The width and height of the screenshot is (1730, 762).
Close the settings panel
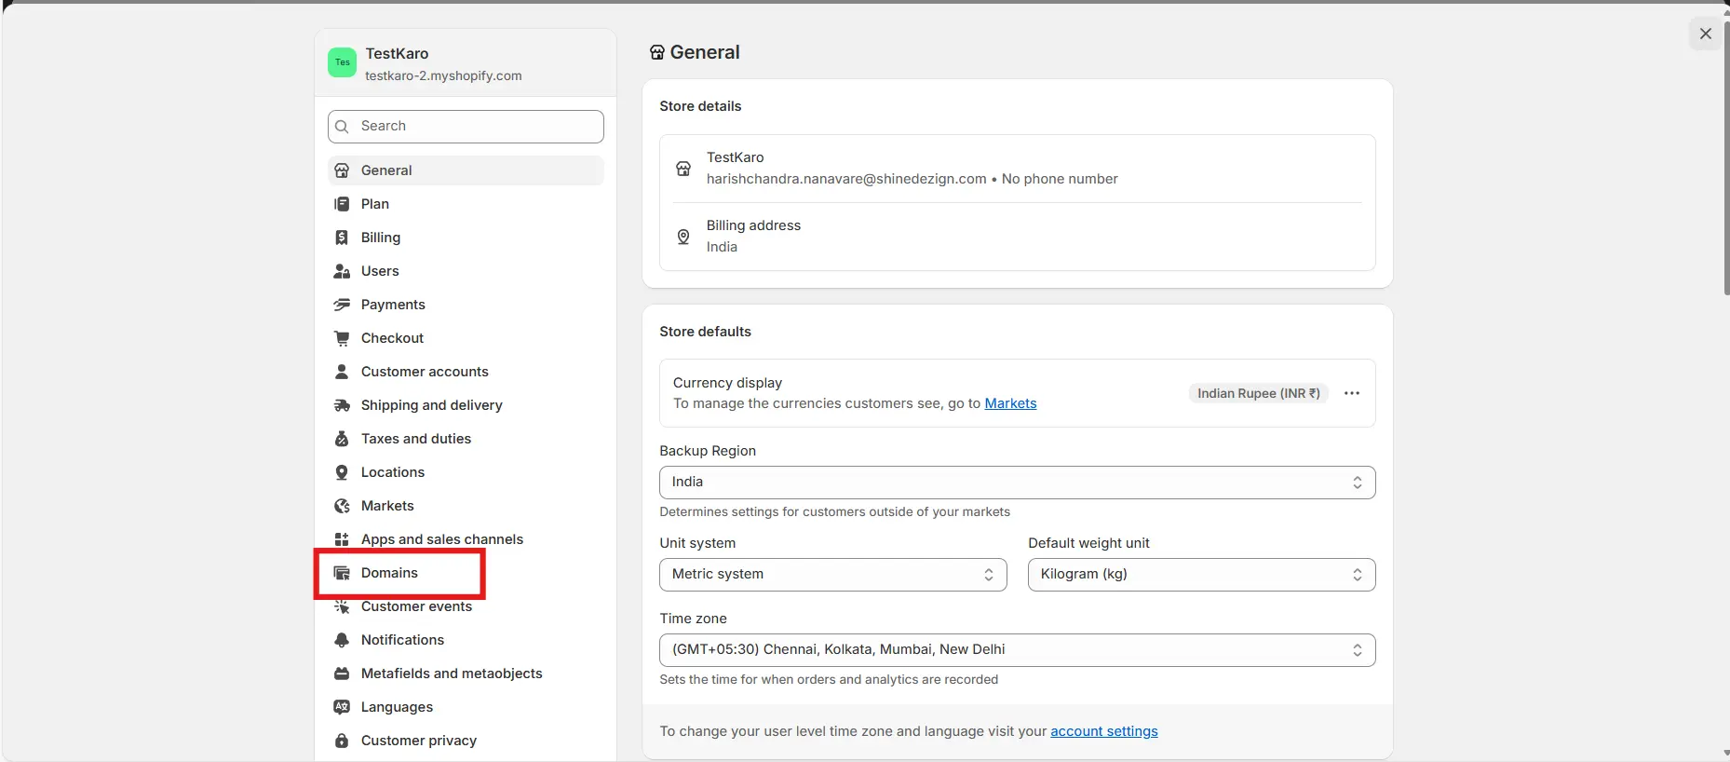pyautogui.click(x=1705, y=34)
